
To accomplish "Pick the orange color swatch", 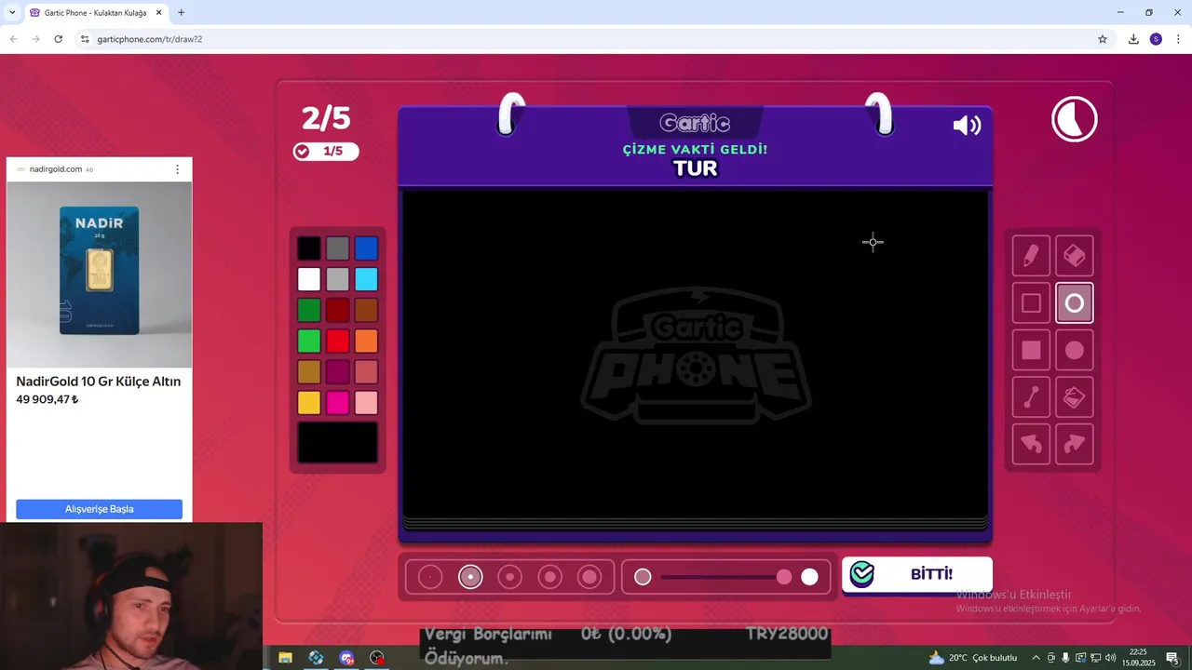I will 366,341.
